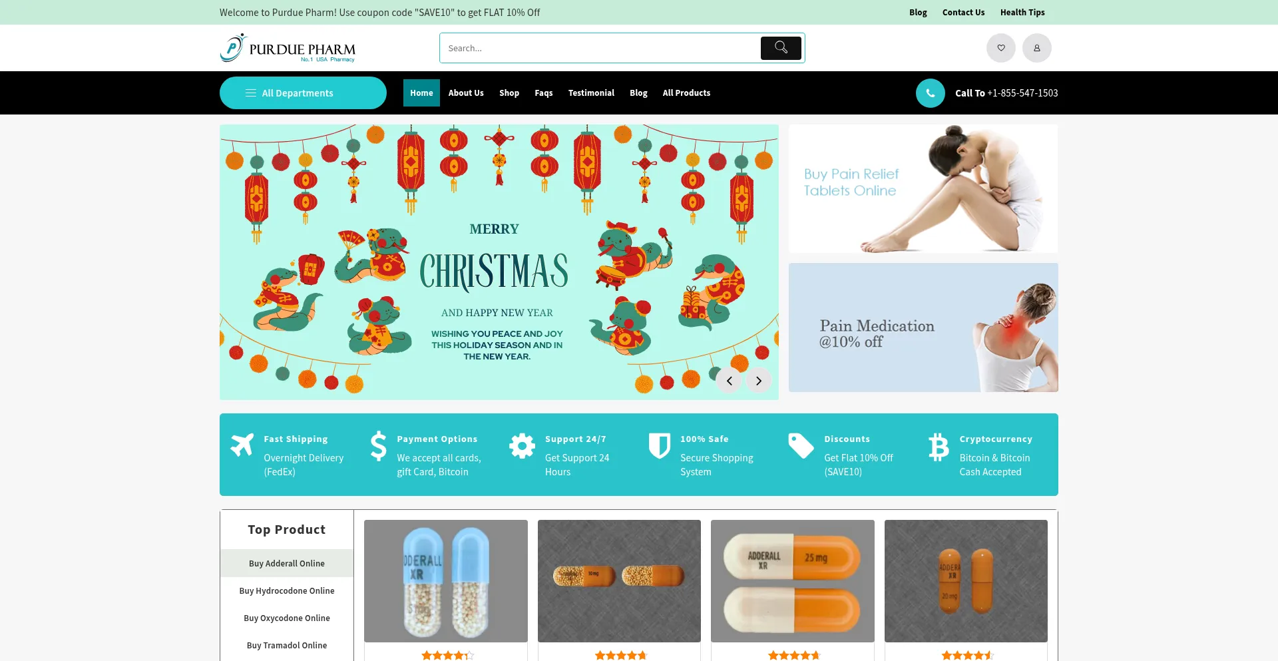Click the Fast Shipping airplane icon

[242, 445]
